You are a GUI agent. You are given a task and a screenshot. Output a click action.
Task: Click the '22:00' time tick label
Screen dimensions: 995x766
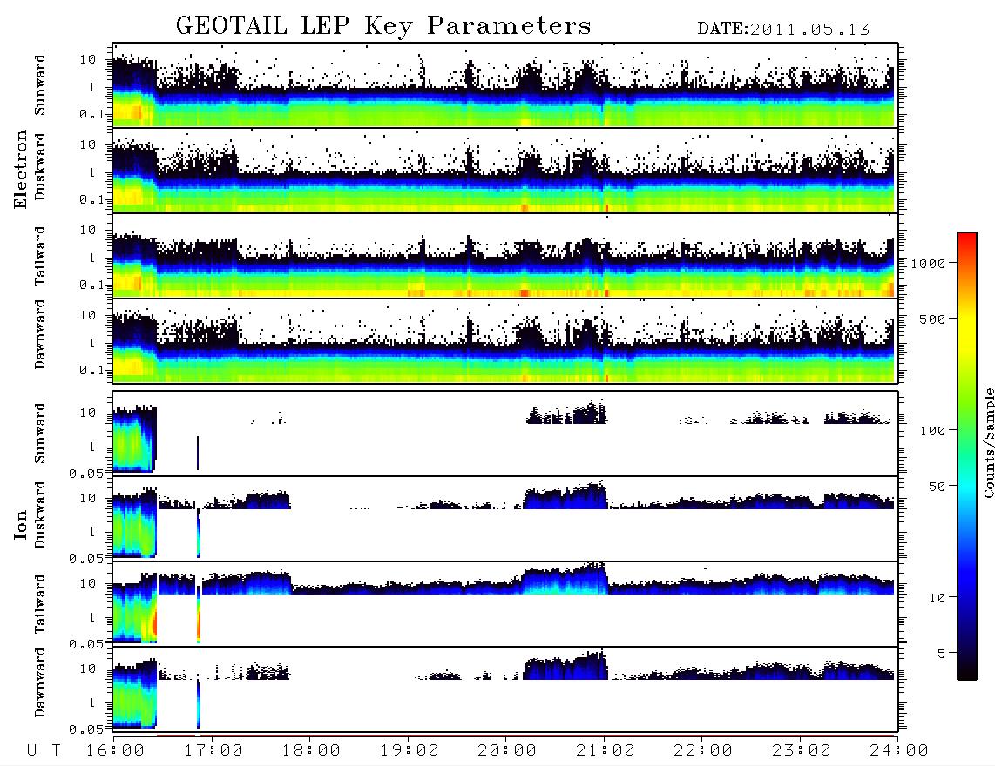(x=703, y=750)
